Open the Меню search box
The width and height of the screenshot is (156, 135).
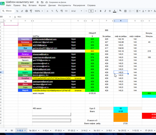tap(8, 11)
